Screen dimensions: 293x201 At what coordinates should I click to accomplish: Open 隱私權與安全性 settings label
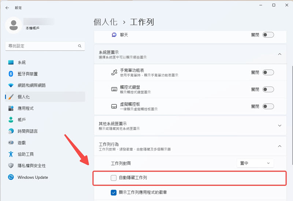31,166
